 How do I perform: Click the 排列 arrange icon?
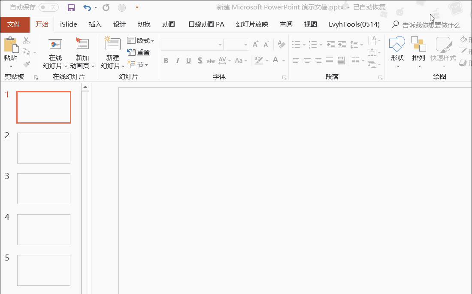418,45
